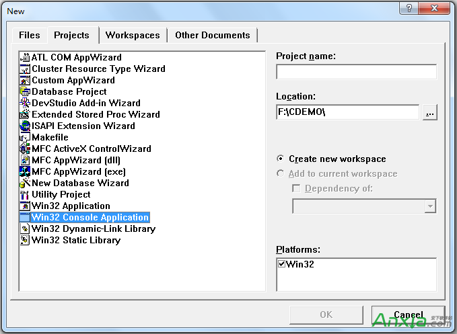The image size is (457, 334).
Task: Select the 'ATL COM AppWizard' text entry
Action: tap(76, 57)
